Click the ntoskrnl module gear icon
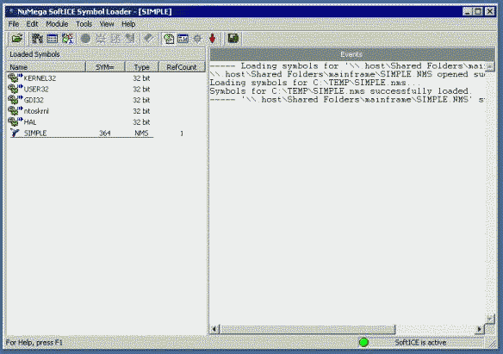 (x=16, y=110)
